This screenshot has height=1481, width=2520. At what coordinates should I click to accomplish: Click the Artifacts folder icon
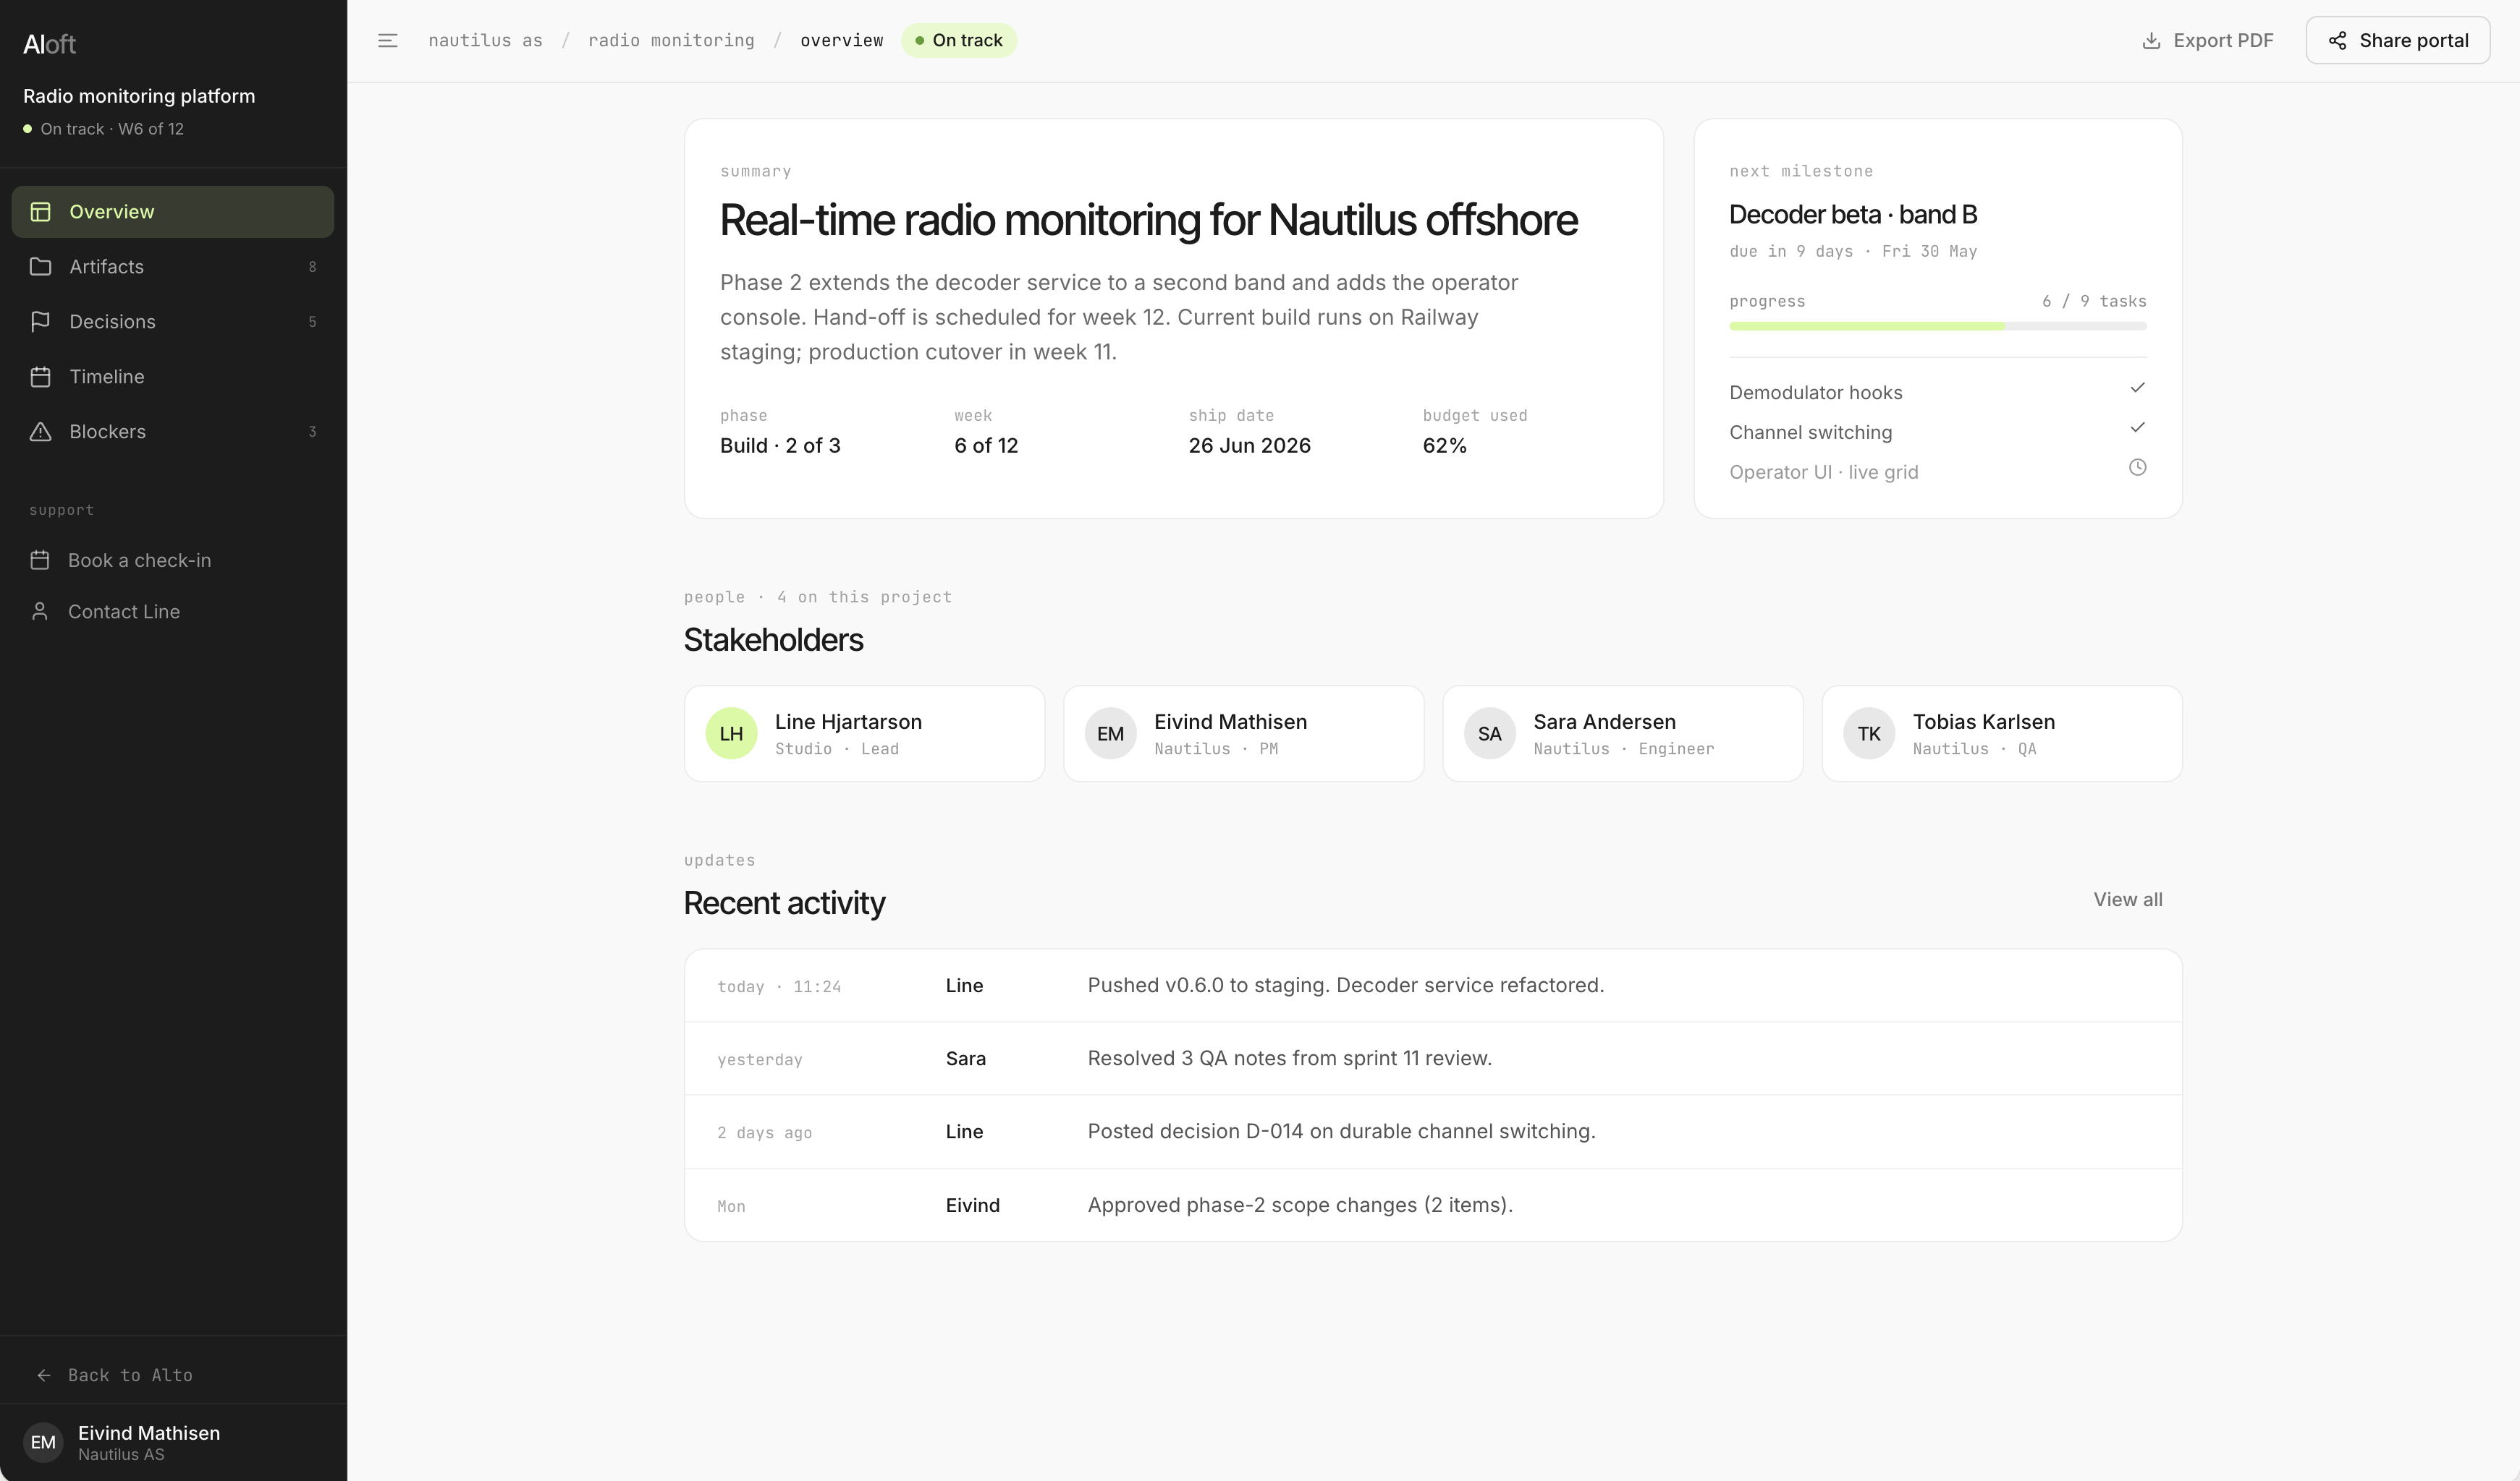click(40, 267)
